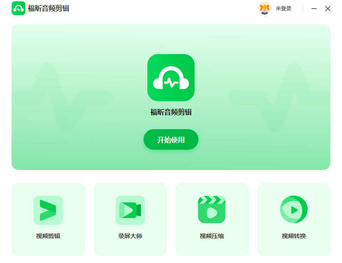Click the 福昕音频剪辑 caption under the large icon
Image resolution: width=342 pixels, height=263 pixels.
[171, 112]
